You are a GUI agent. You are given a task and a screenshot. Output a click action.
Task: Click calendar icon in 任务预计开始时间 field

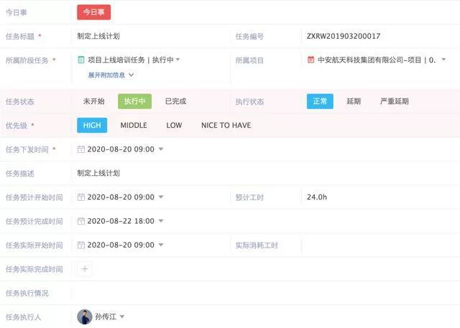(81, 197)
